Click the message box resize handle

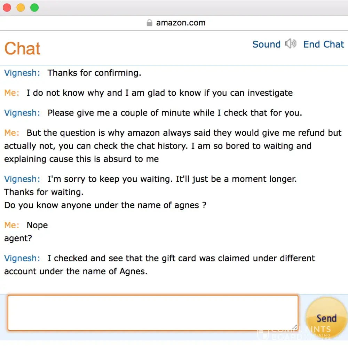295,327
